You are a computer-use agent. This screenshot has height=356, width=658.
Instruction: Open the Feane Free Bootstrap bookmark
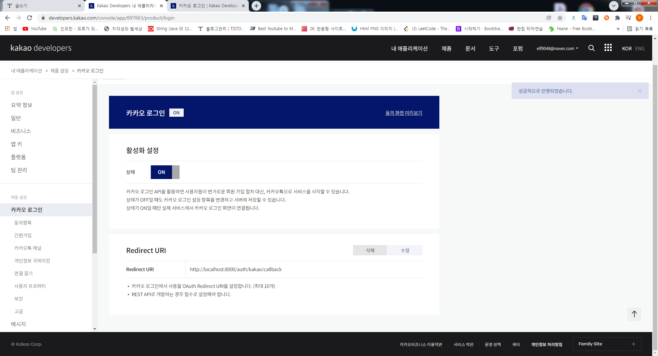[572, 29]
